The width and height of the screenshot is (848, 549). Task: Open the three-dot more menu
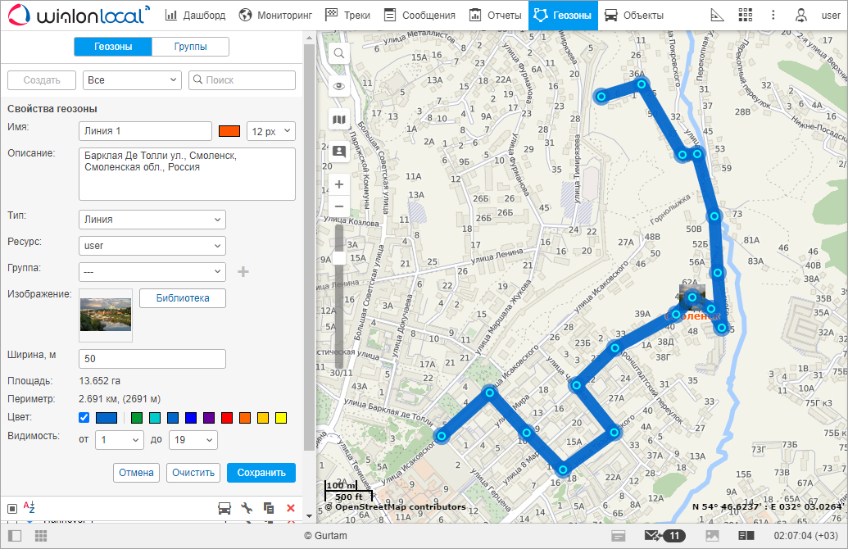click(773, 15)
